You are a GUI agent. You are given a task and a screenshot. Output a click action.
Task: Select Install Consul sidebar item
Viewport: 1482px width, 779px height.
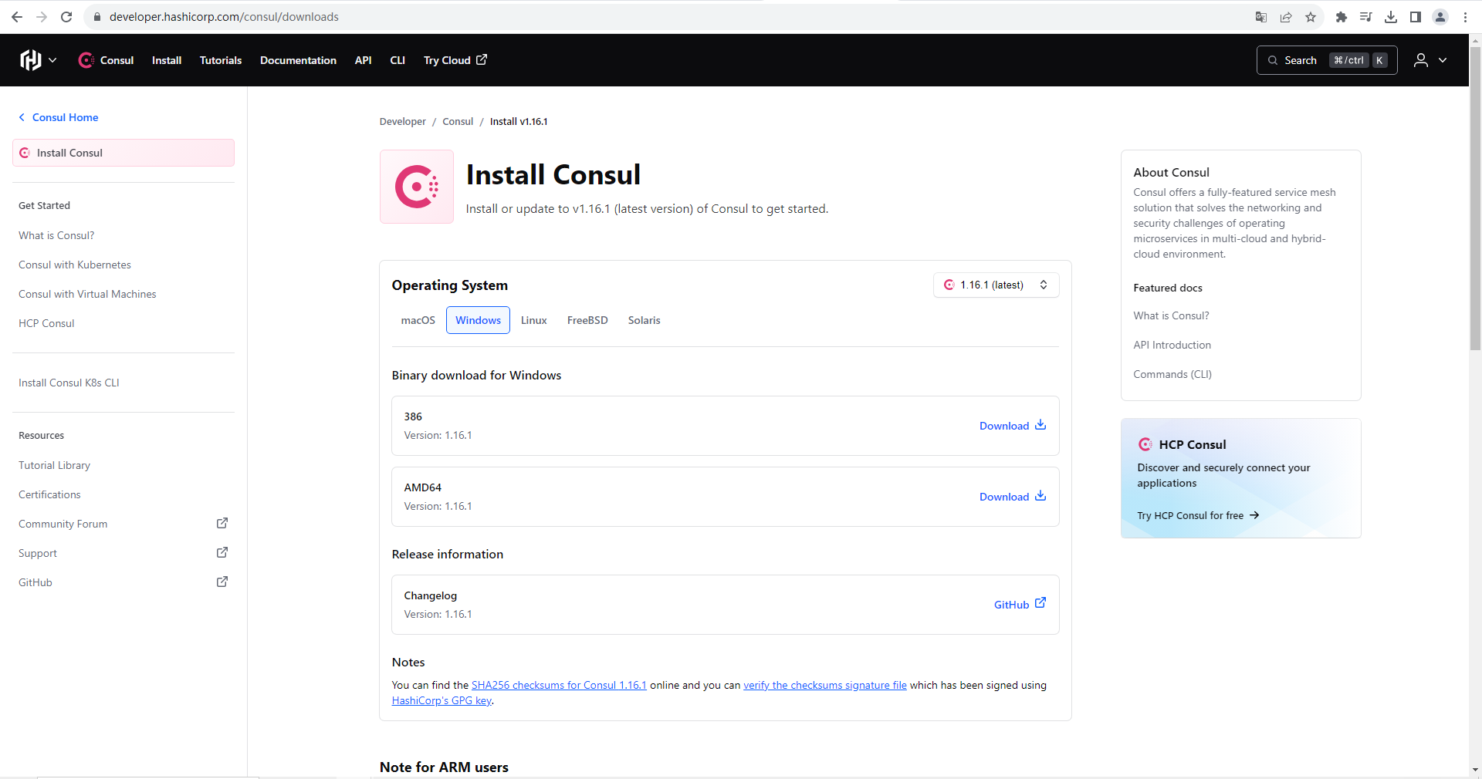tap(123, 153)
